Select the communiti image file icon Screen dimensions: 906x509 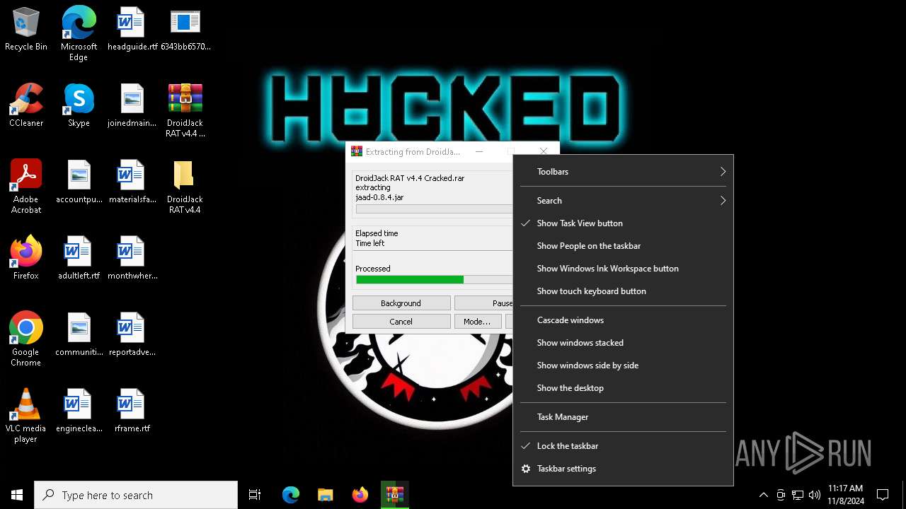(x=79, y=334)
